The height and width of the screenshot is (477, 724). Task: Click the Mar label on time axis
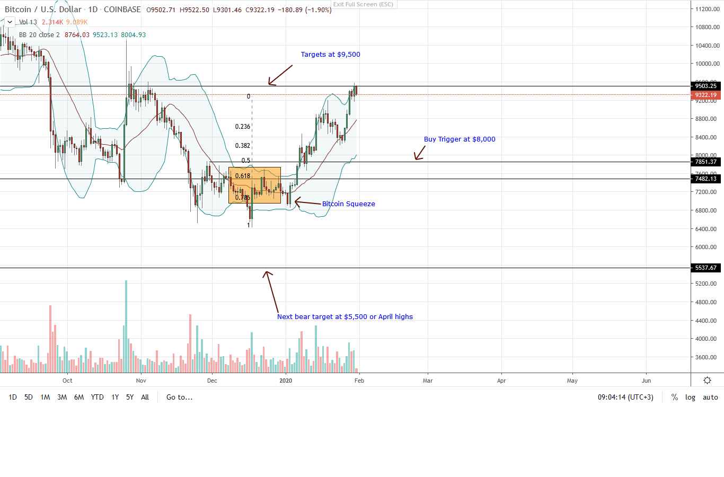coord(428,381)
